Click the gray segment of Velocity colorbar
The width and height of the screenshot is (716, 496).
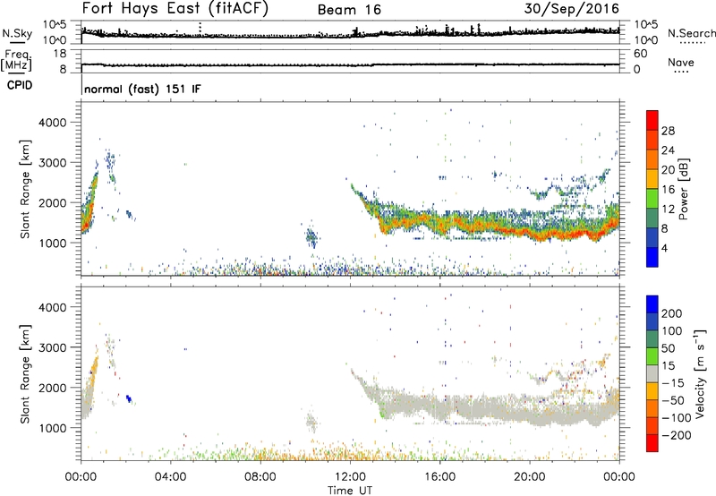coord(652,373)
